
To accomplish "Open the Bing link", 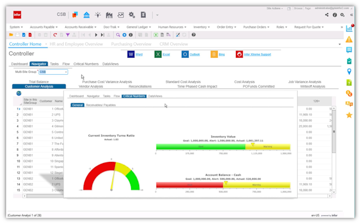I will [x=221, y=54].
